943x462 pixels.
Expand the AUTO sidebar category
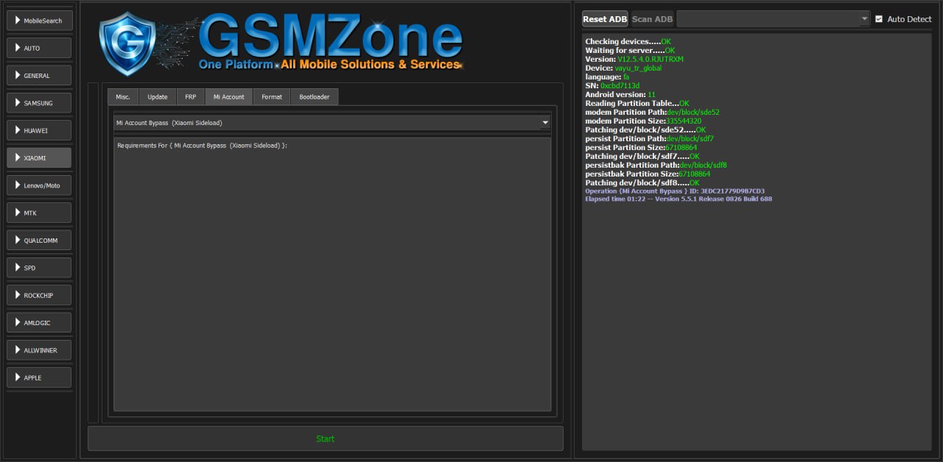point(40,48)
